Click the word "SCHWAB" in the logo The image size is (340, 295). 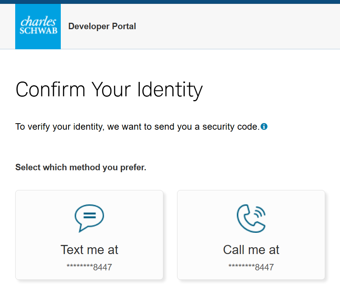[x=38, y=30]
